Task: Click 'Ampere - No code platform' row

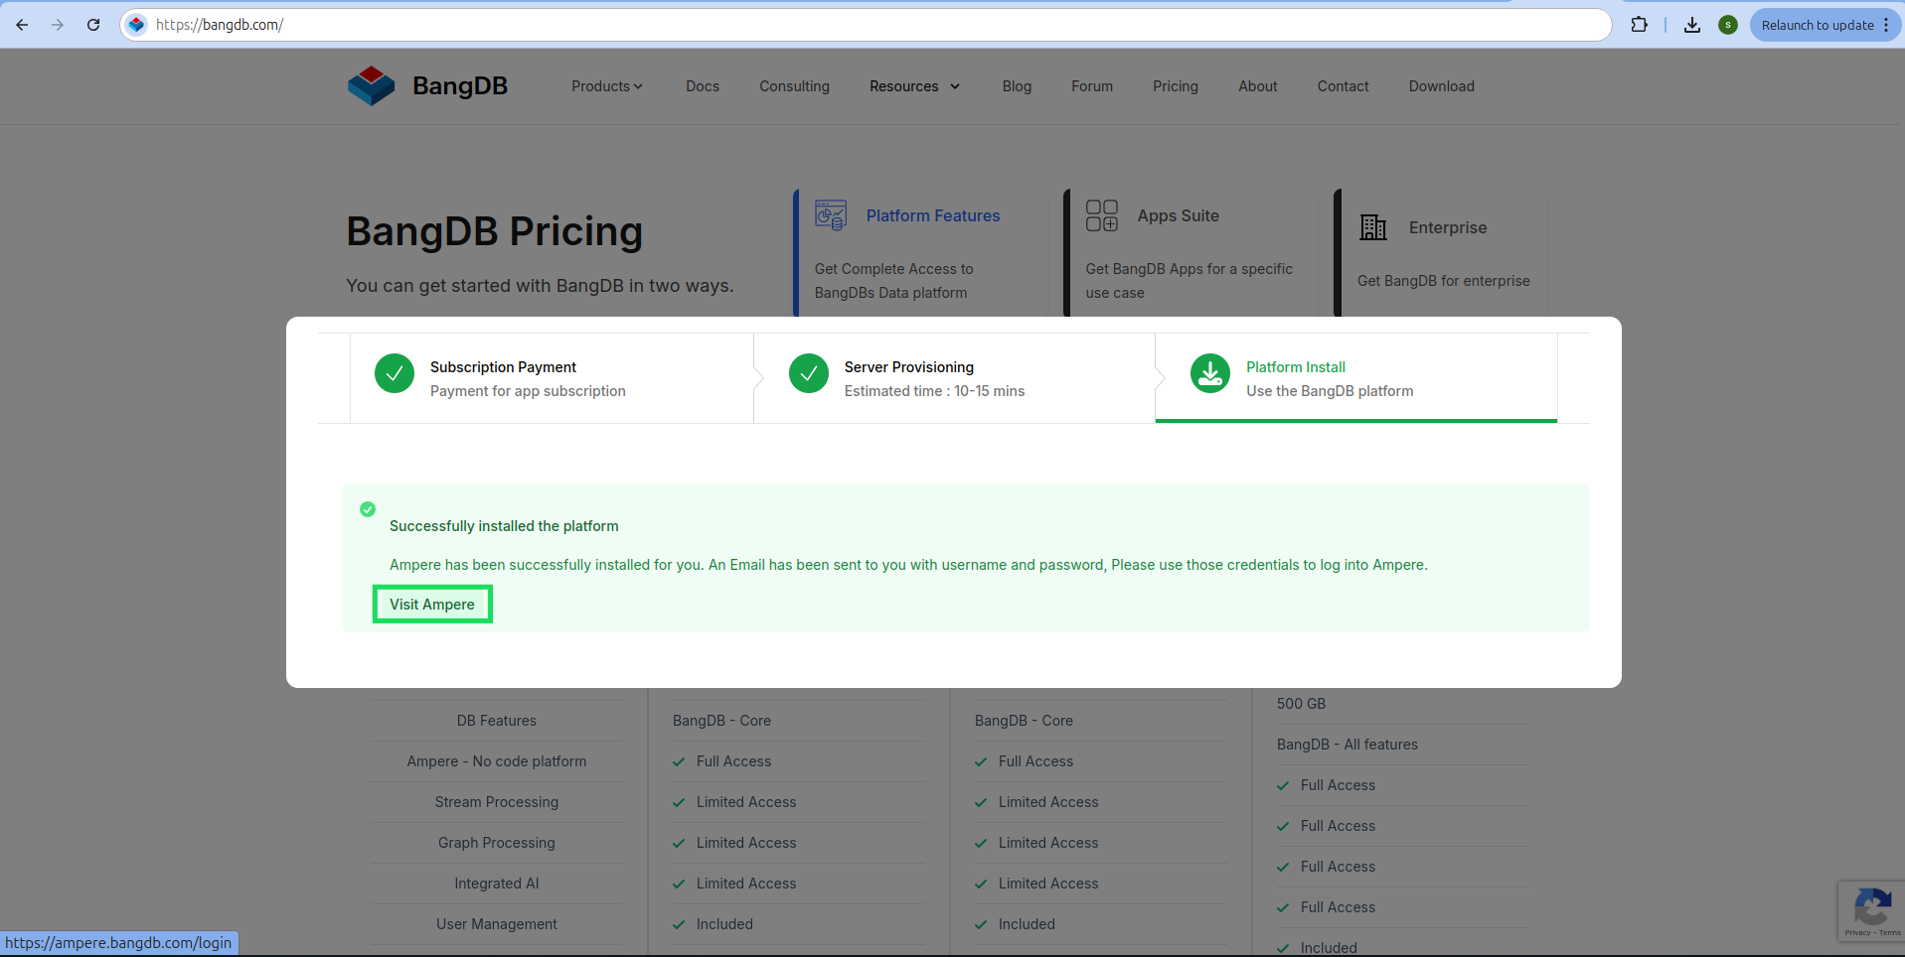Action: (x=497, y=761)
